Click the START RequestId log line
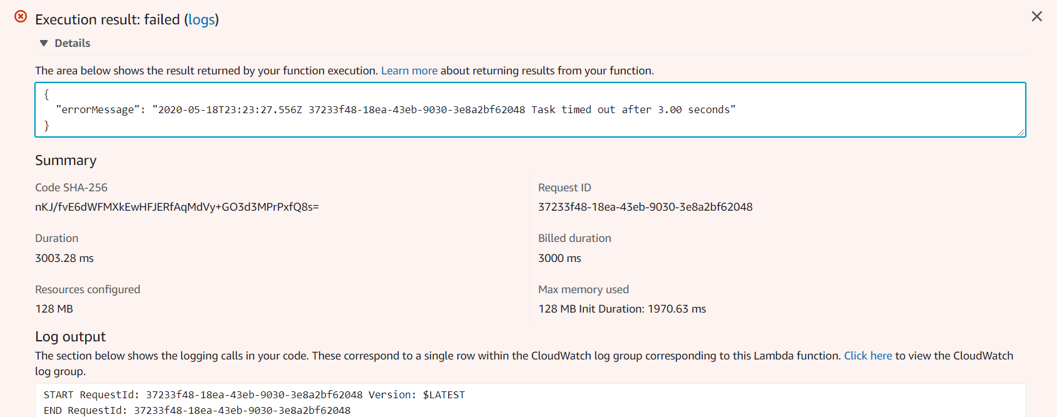The image size is (1057, 417). [254, 395]
